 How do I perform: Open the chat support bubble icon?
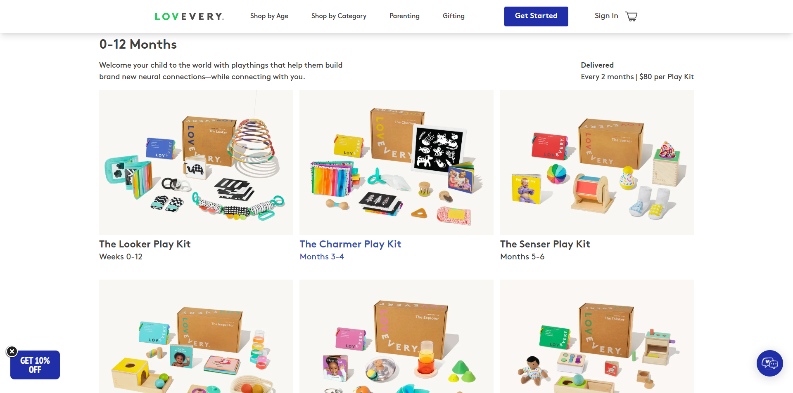tap(769, 363)
